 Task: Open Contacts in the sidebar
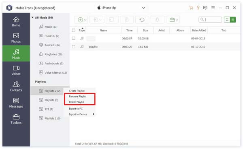pos(16,87)
